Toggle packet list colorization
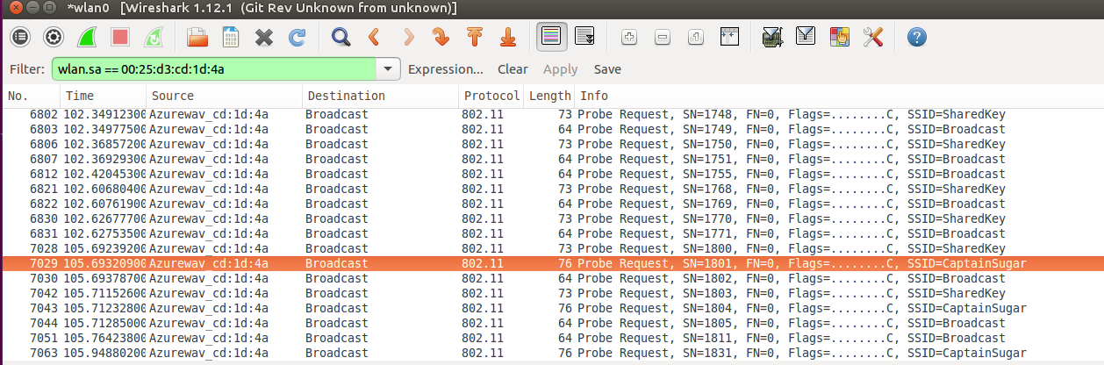The height and width of the screenshot is (365, 1104). pyautogui.click(x=551, y=37)
